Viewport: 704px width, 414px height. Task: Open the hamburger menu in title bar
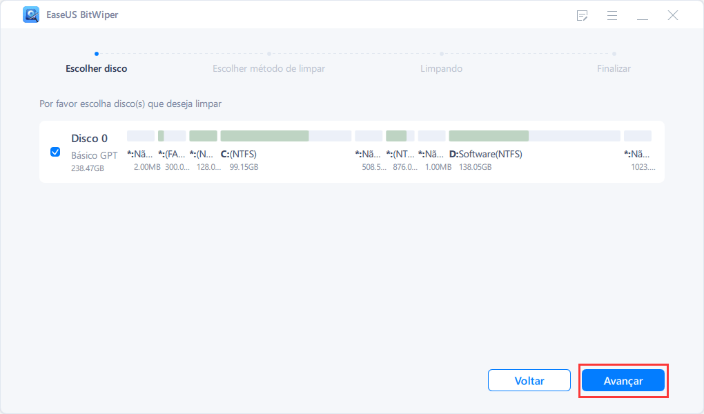[x=612, y=15]
